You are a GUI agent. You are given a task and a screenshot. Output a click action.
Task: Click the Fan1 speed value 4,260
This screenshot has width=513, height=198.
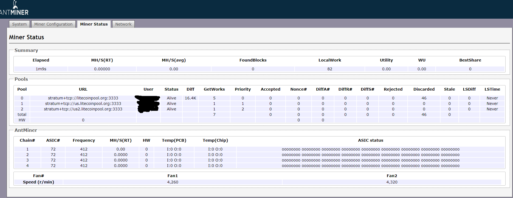point(173,182)
